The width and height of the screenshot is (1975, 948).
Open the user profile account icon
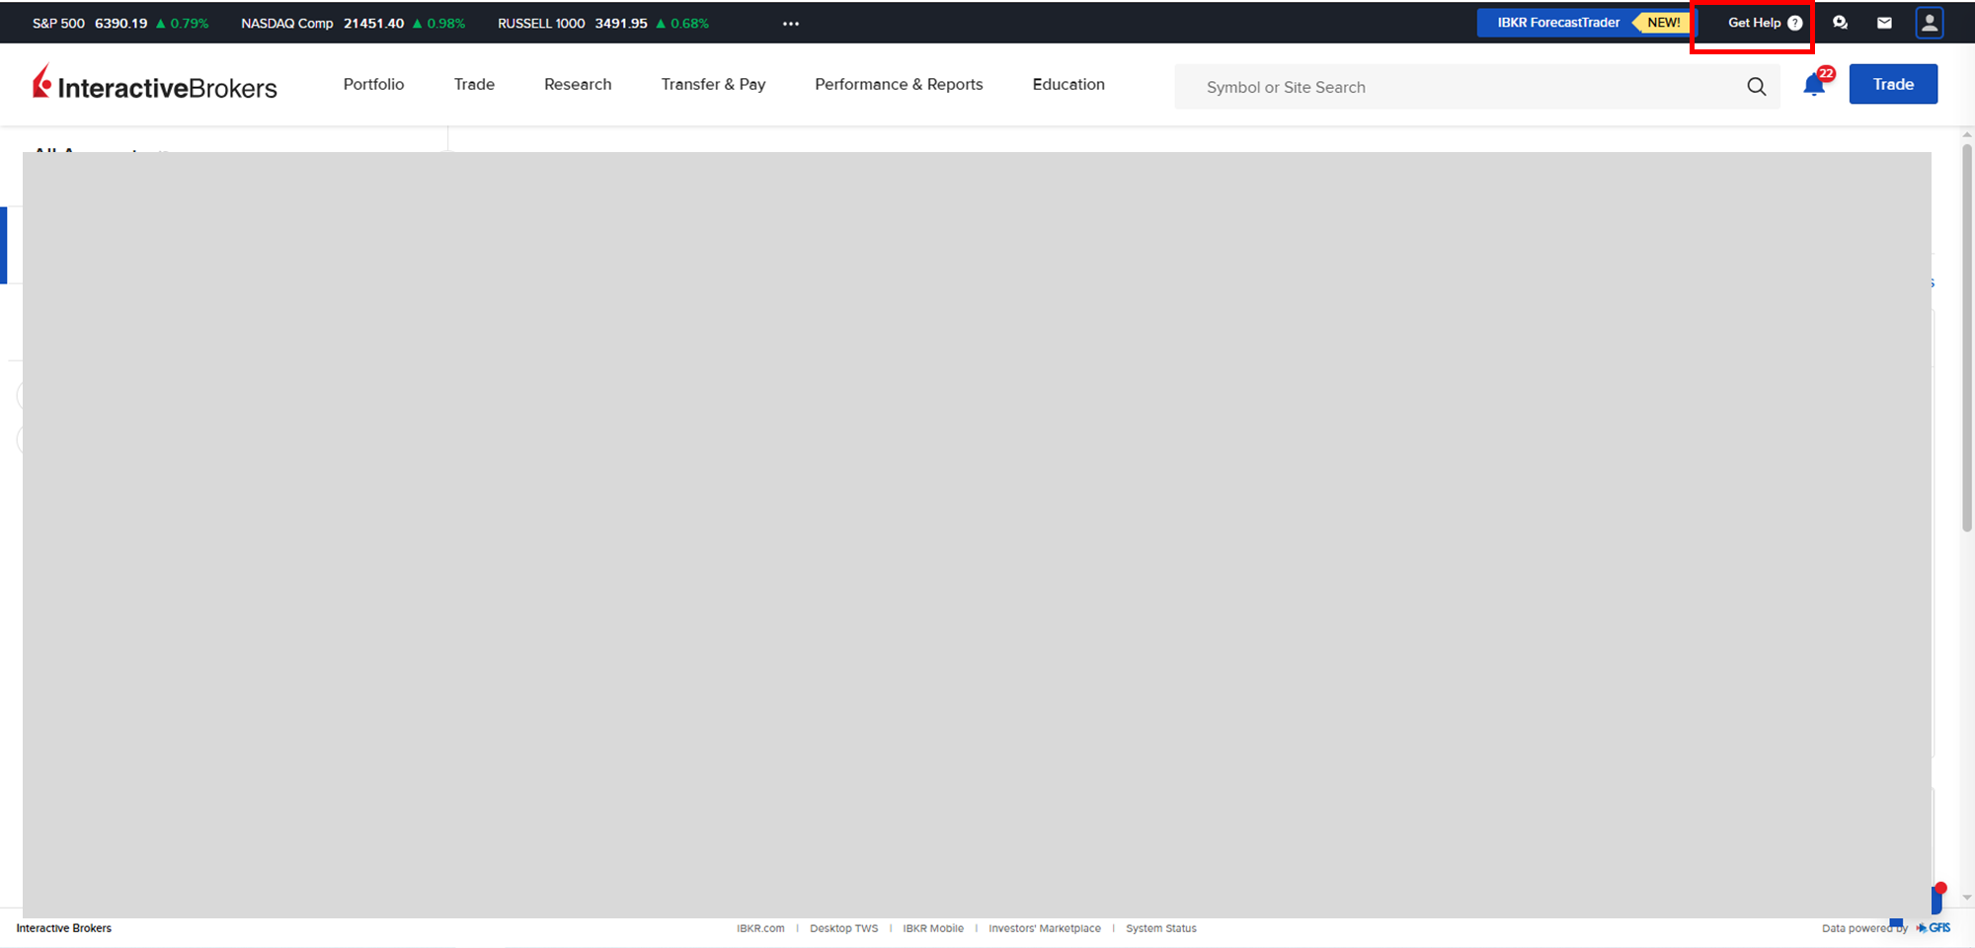(1929, 23)
